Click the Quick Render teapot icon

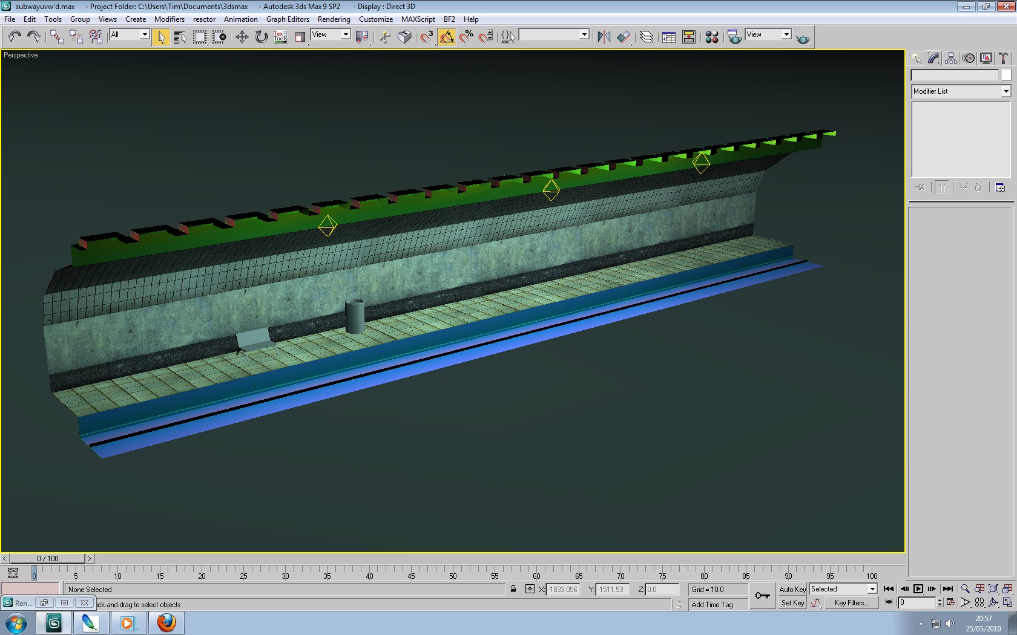[803, 38]
